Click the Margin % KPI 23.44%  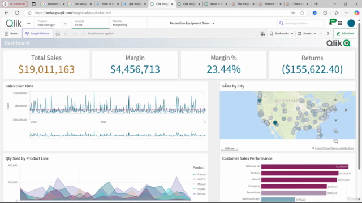tap(223, 69)
